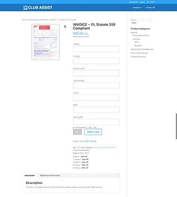The height and width of the screenshot is (197, 177).
Task: Click the Add to cart button
Action: click(93, 132)
